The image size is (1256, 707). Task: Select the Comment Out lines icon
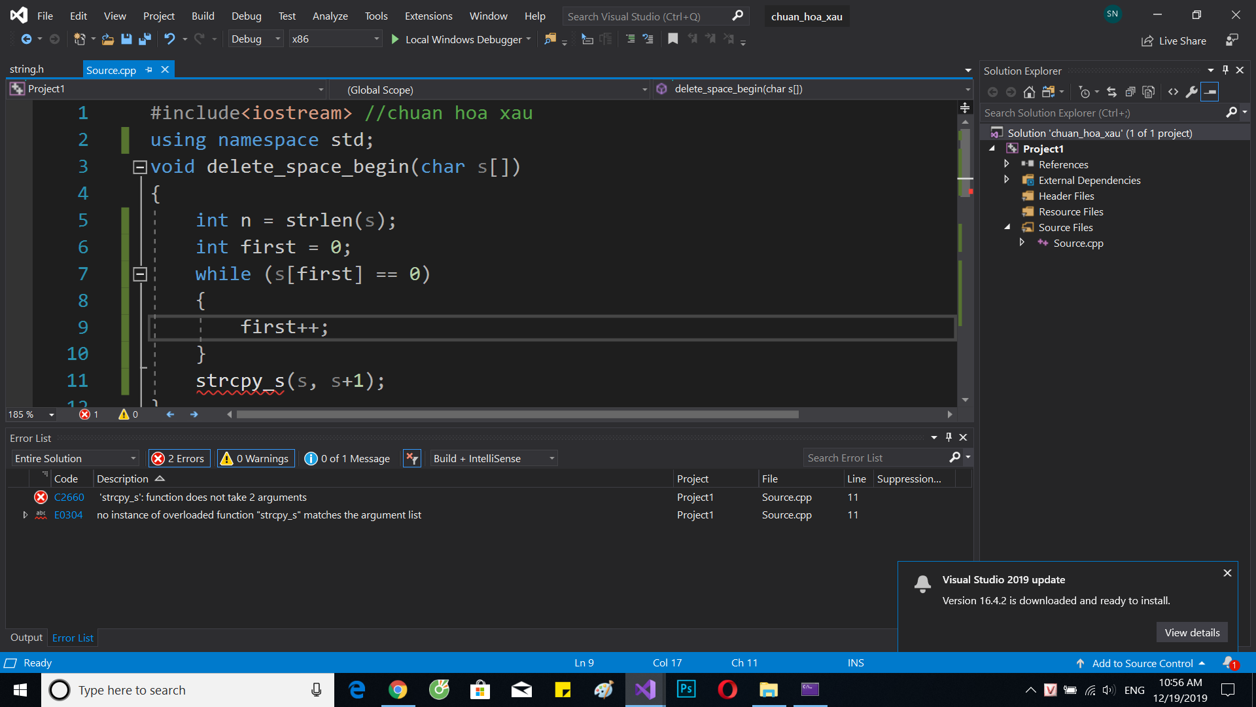[x=630, y=39]
